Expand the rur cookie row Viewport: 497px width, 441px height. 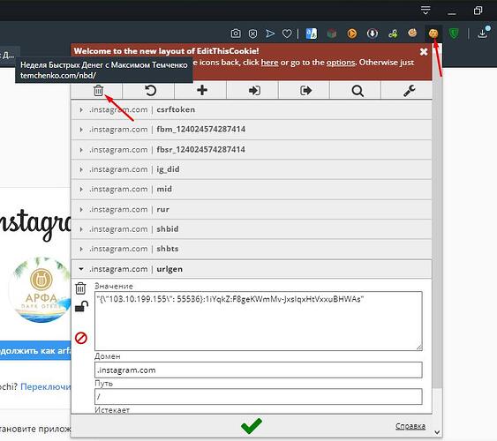252,209
